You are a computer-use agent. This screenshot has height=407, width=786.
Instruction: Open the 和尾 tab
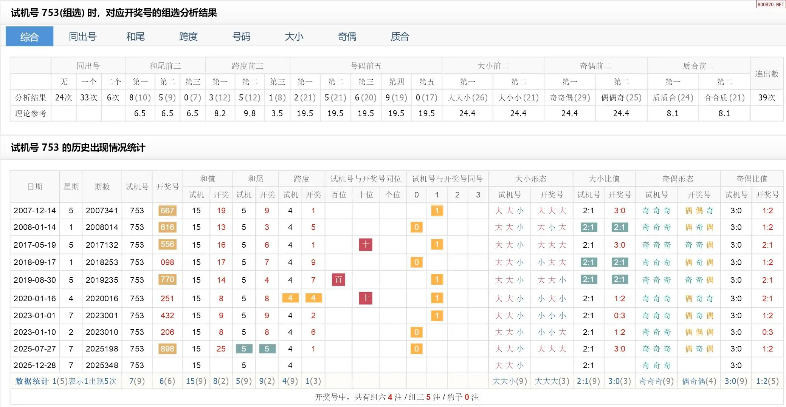135,37
